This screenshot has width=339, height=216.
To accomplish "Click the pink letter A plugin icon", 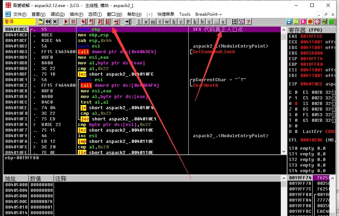I will click(303, 22).
